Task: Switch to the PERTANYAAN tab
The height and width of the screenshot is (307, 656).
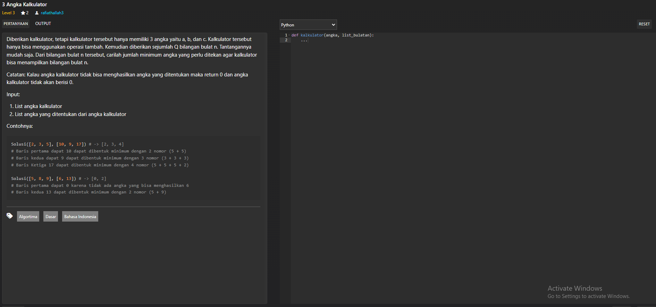Action: coord(16,24)
